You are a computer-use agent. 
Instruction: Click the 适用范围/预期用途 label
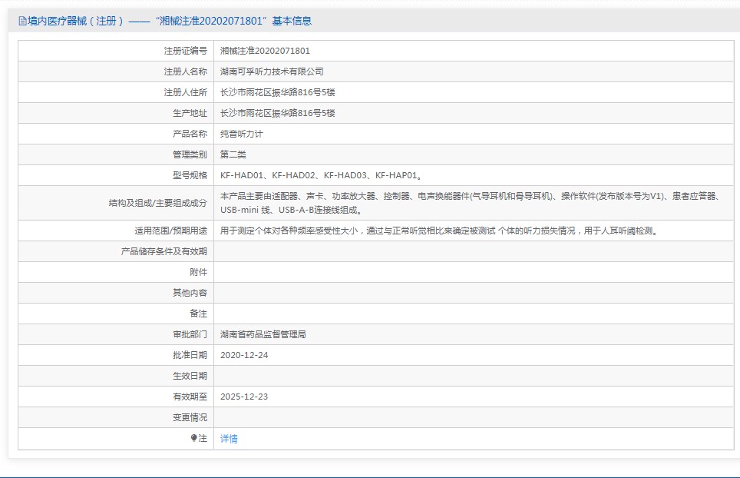pos(171,231)
